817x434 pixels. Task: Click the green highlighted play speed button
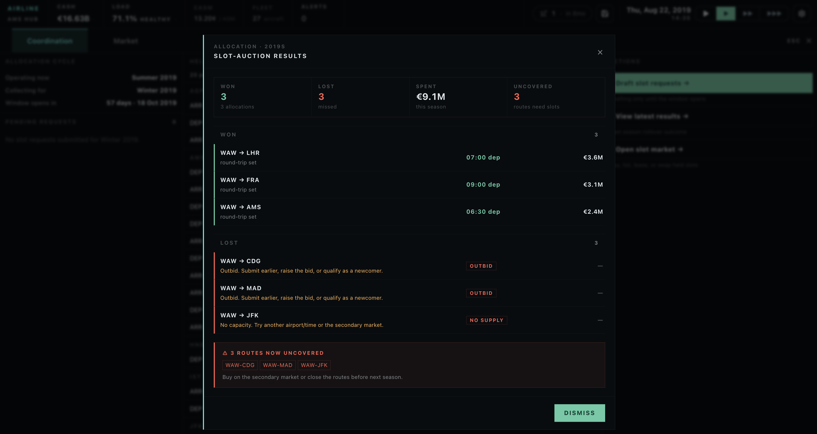tap(725, 14)
